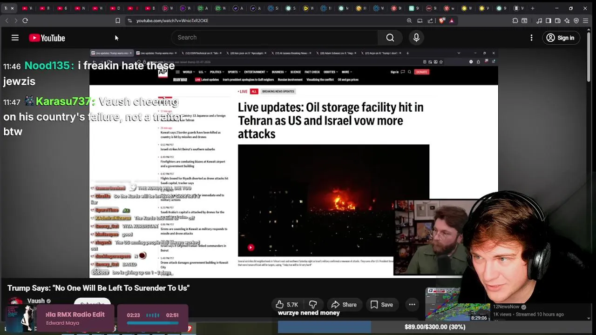Open site settings icon left of the URL

130,20
